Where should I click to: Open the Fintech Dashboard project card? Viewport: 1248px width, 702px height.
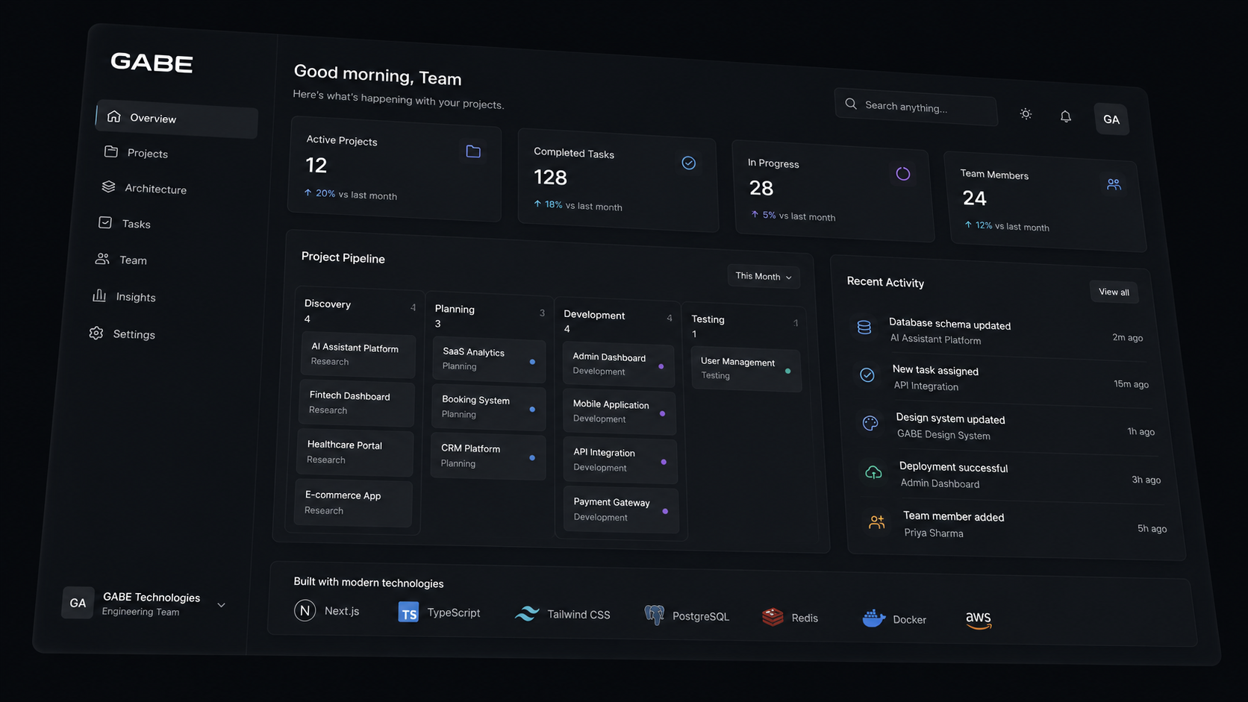pyautogui.click(x=357, y=403)
